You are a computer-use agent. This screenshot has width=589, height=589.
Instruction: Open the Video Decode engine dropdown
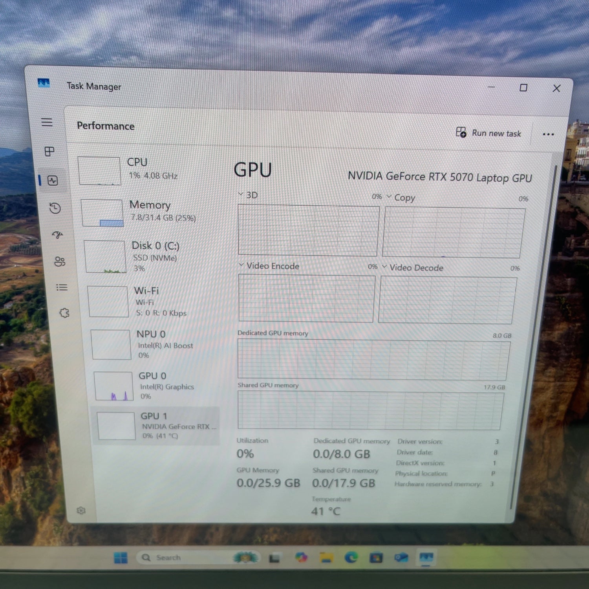(x=384, y=267)
